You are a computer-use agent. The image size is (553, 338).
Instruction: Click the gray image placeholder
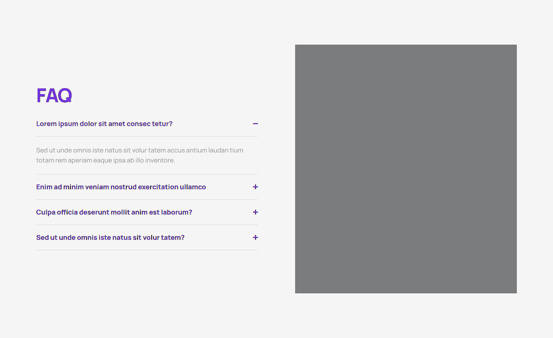coord(406,169)
